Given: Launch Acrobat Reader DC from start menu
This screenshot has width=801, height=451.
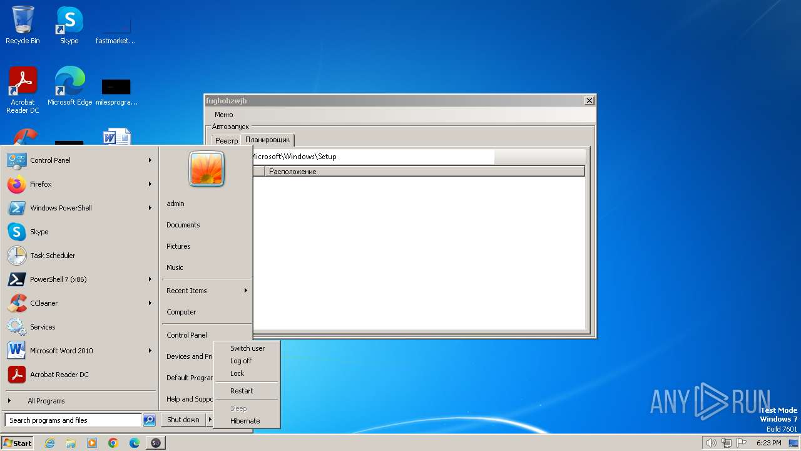Looking at the screenshot, I should 79,375.
